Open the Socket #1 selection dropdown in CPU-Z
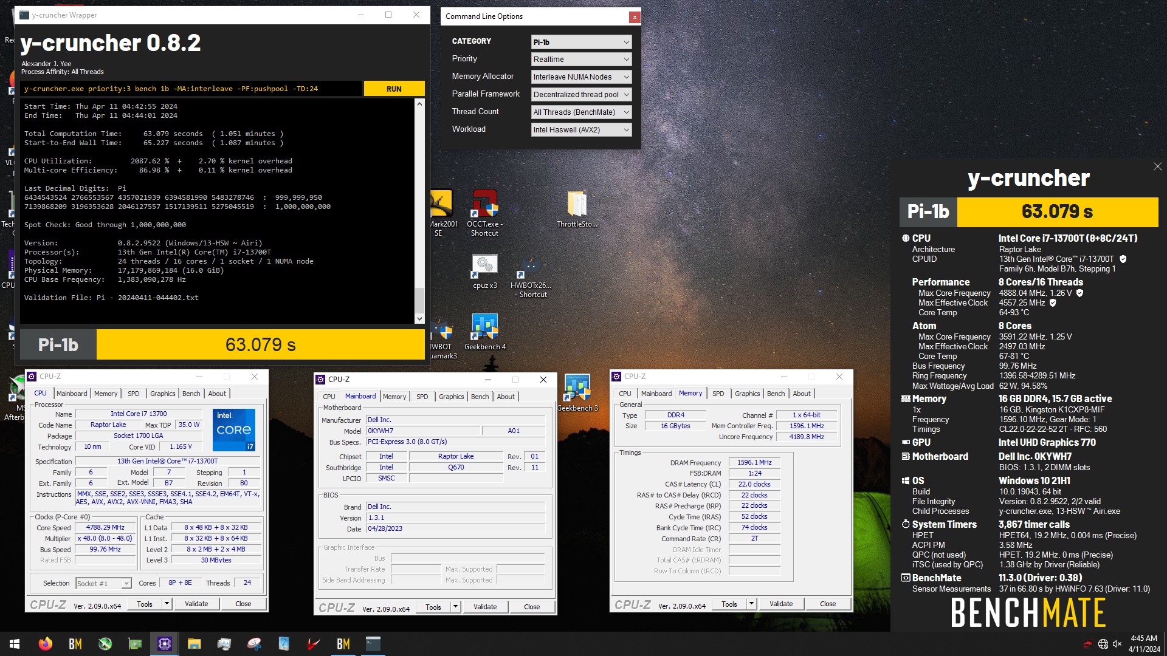The image size is (1167, 656). pyautogui.click(x=103, y=583)
